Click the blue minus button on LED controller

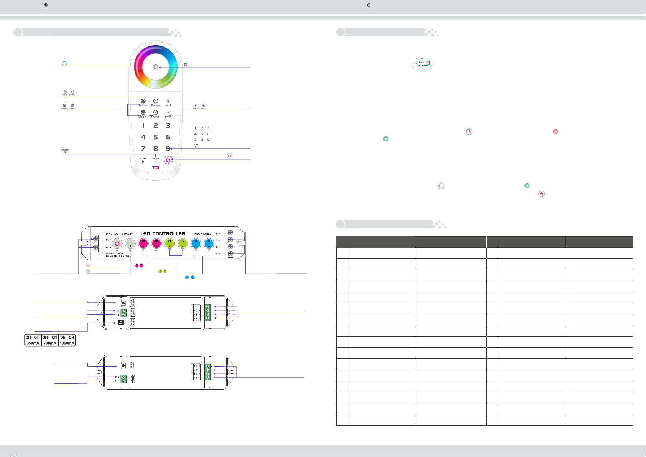tap(209, 243)
